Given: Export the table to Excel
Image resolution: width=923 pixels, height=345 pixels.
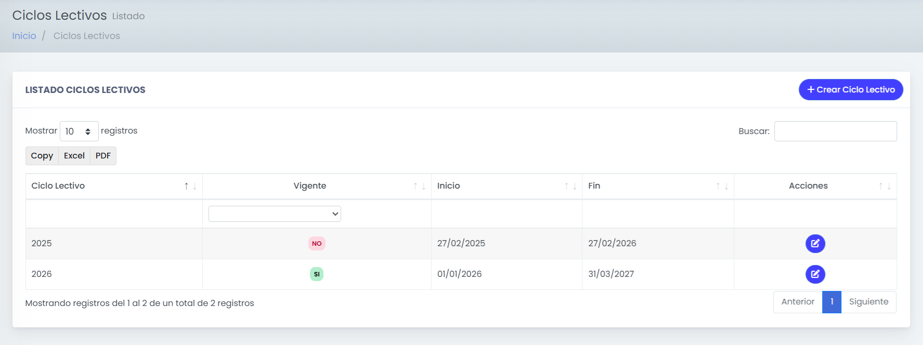Looking at the screenshot, I should coord(74,156).
